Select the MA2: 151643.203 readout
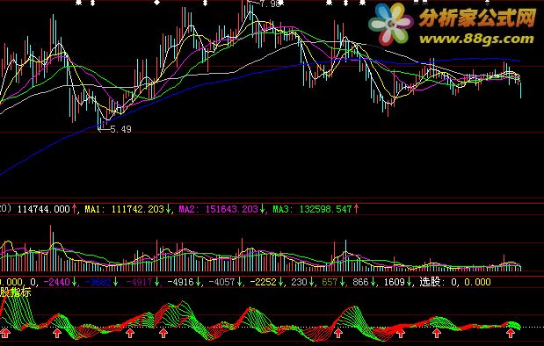The height and width of the screenshot is (346, 544). [218, 209]
